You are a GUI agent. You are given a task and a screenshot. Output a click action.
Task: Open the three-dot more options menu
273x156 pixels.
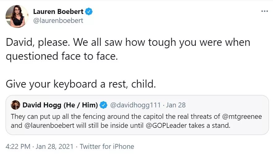point(264,11)
